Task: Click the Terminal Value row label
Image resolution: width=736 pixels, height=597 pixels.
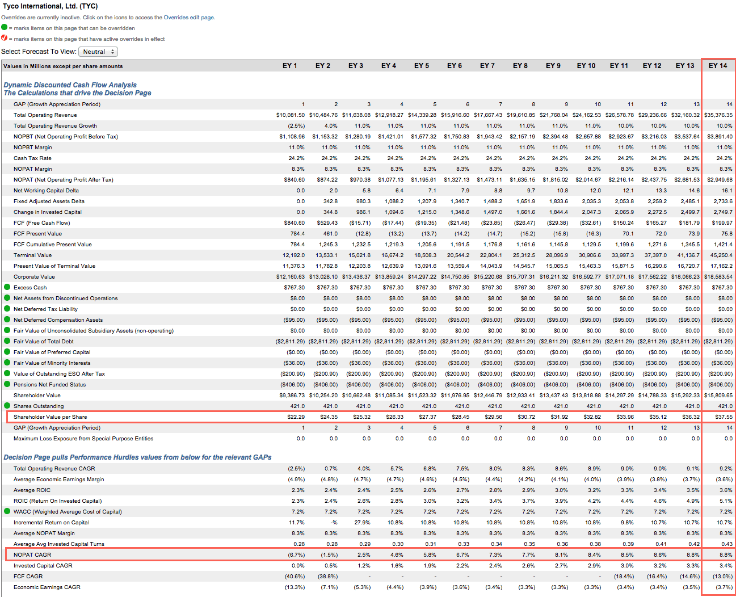Action: point(33,255)
